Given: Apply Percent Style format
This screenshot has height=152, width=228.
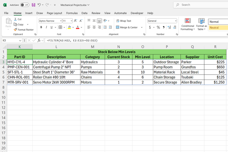Looking at the screenshot, I should [x=158, y=27].
